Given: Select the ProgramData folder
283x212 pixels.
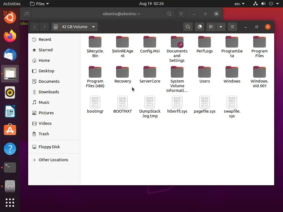Looking at the screenshot, I should tap(232, 47).
